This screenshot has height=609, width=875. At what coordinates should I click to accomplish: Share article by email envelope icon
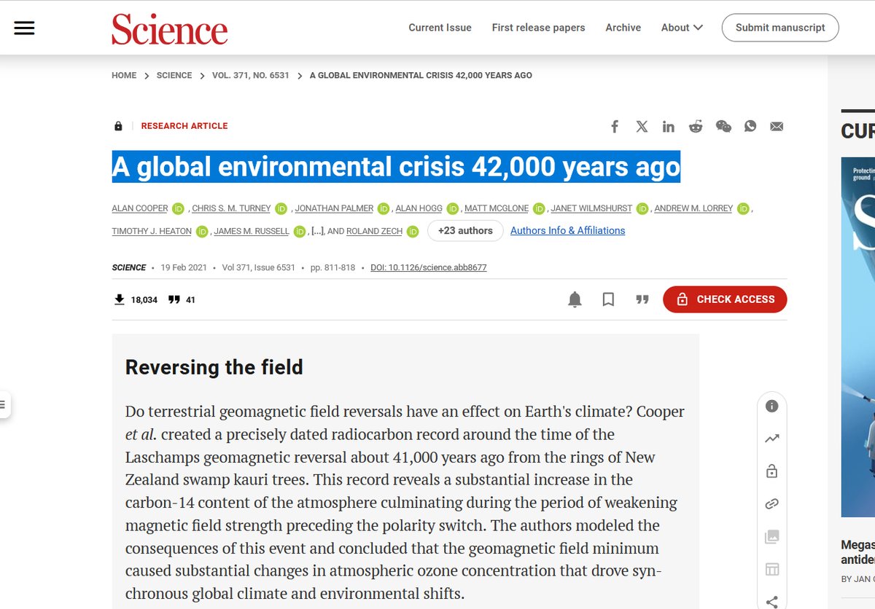[x=777, y=127]
